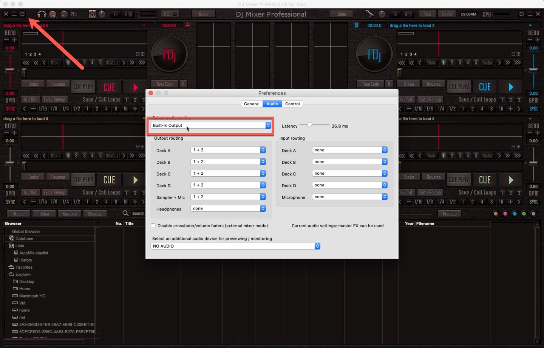This screenshot has height=348, width=544.
Task: Click Deck A loop length minus icon
Action: pos(33,109)
